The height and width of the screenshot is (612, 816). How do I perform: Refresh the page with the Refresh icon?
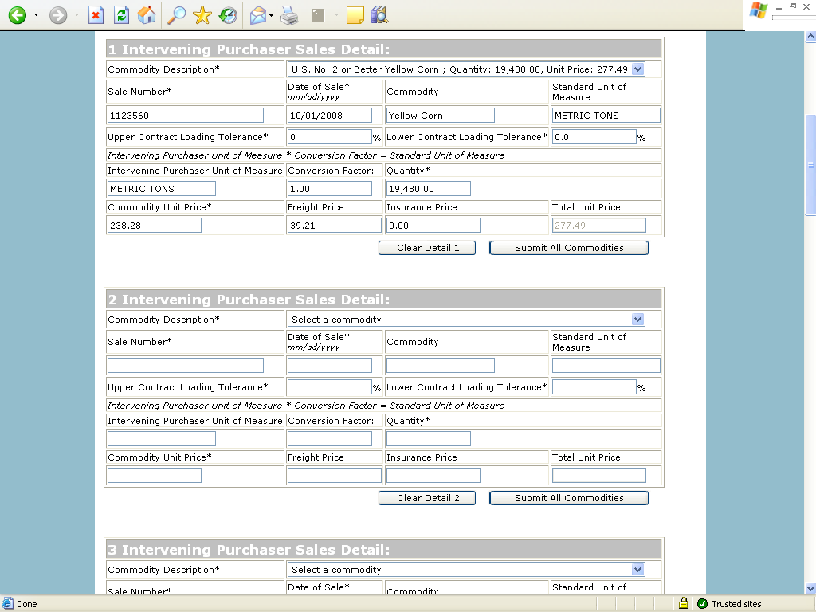pyautogui.click(x=121, y=15)
